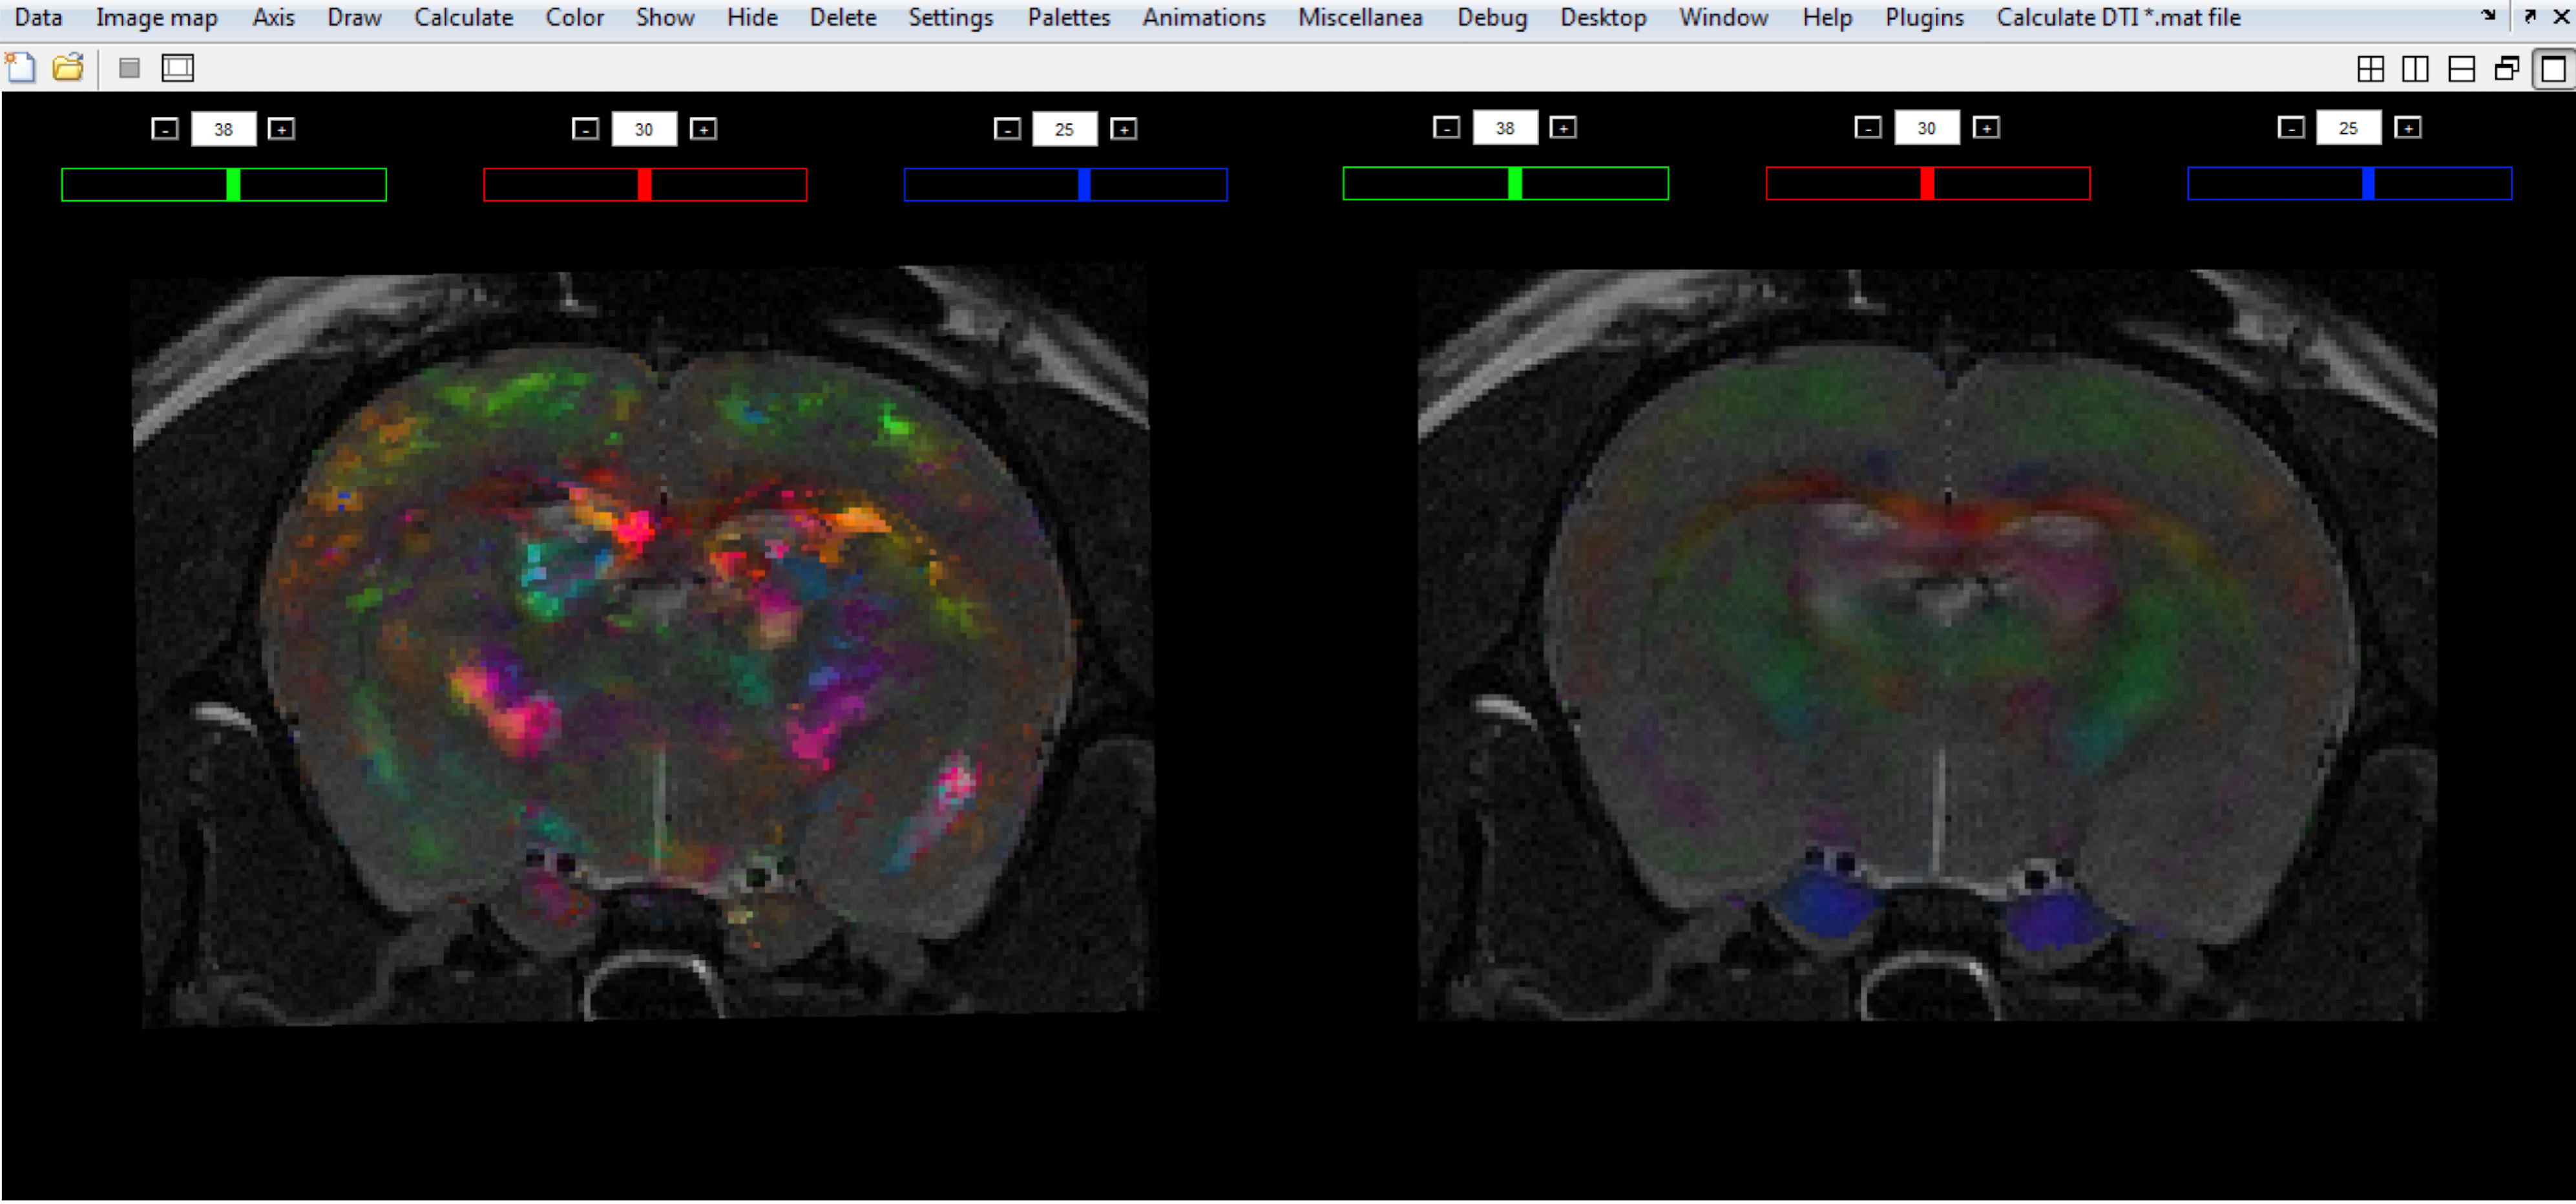
Task: Open the Plugins menu
Action: pyautogui.click(x=1924, y=17)
